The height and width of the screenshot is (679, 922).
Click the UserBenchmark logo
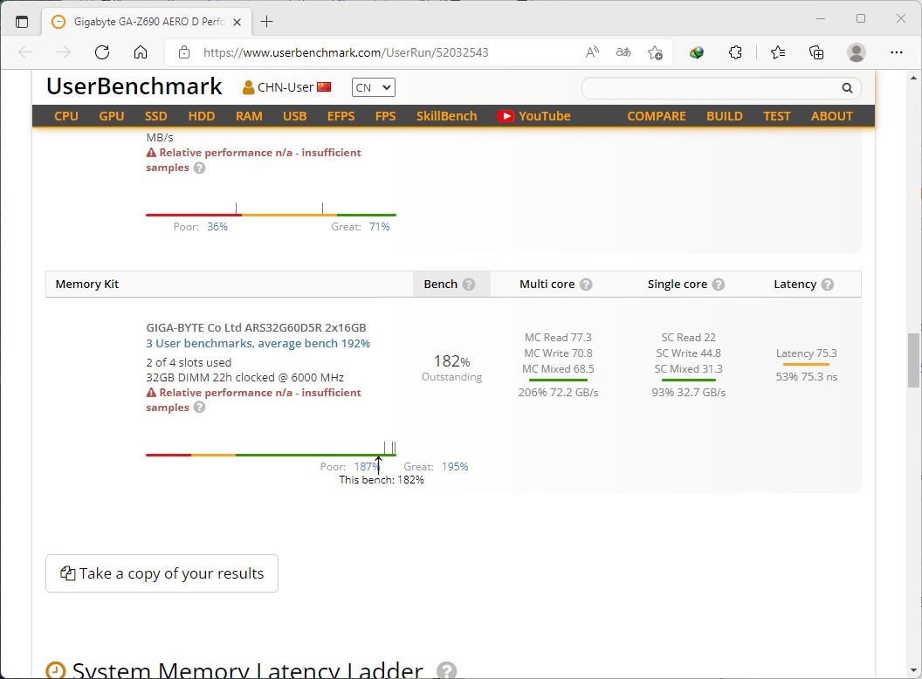click(x=134, y=86)
